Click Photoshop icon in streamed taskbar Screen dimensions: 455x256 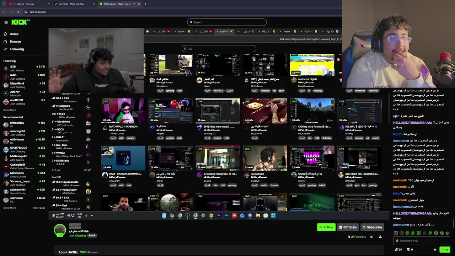click(x=226, y=215)
